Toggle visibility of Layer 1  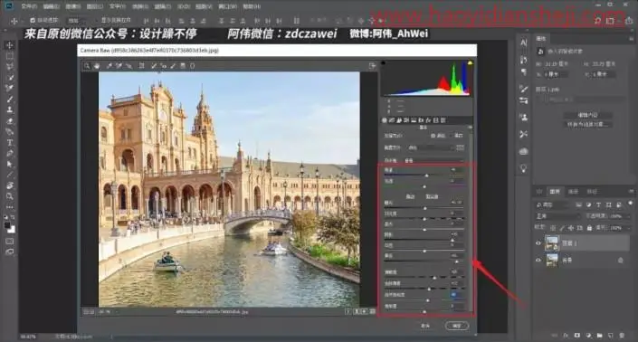coord(538,243)
